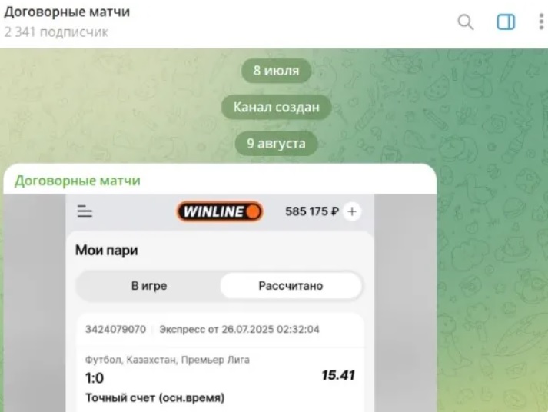This screenshot has width=548, height=412.
Task: Click the 15.41 odds value
Action: (x=338, y=376)
